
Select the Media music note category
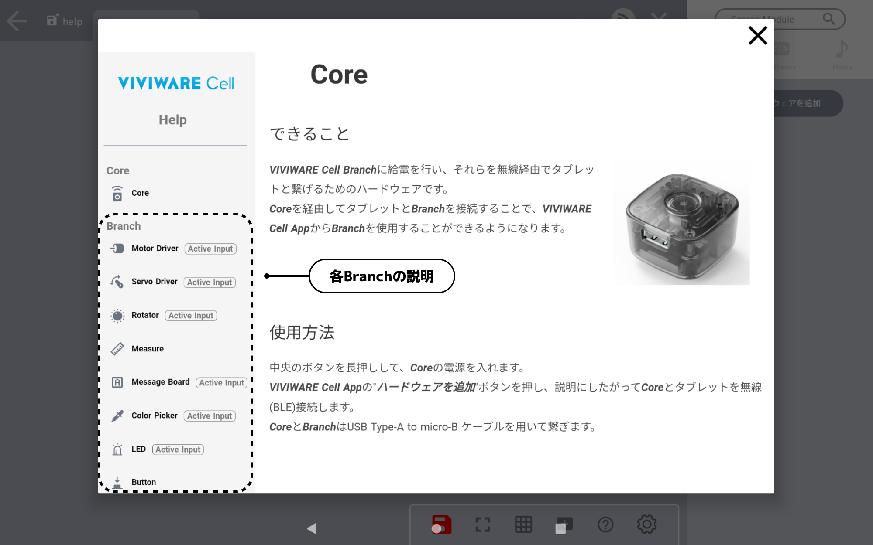[842, 54]
